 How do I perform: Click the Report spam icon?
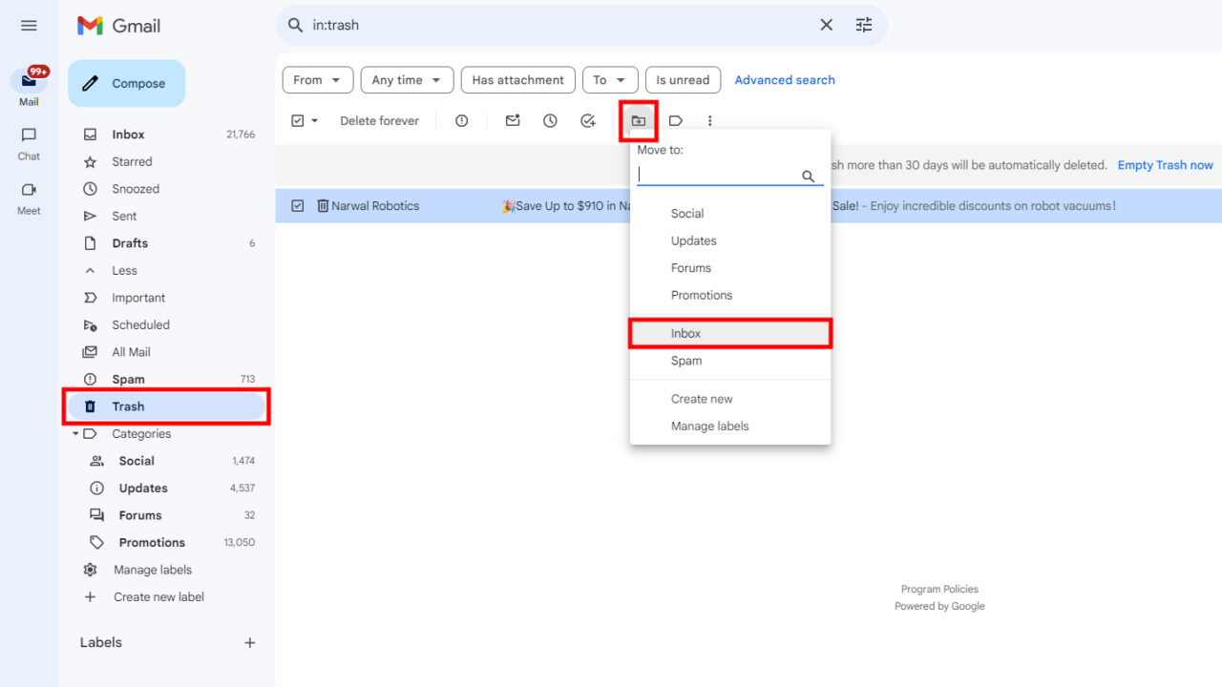point(461,120)
